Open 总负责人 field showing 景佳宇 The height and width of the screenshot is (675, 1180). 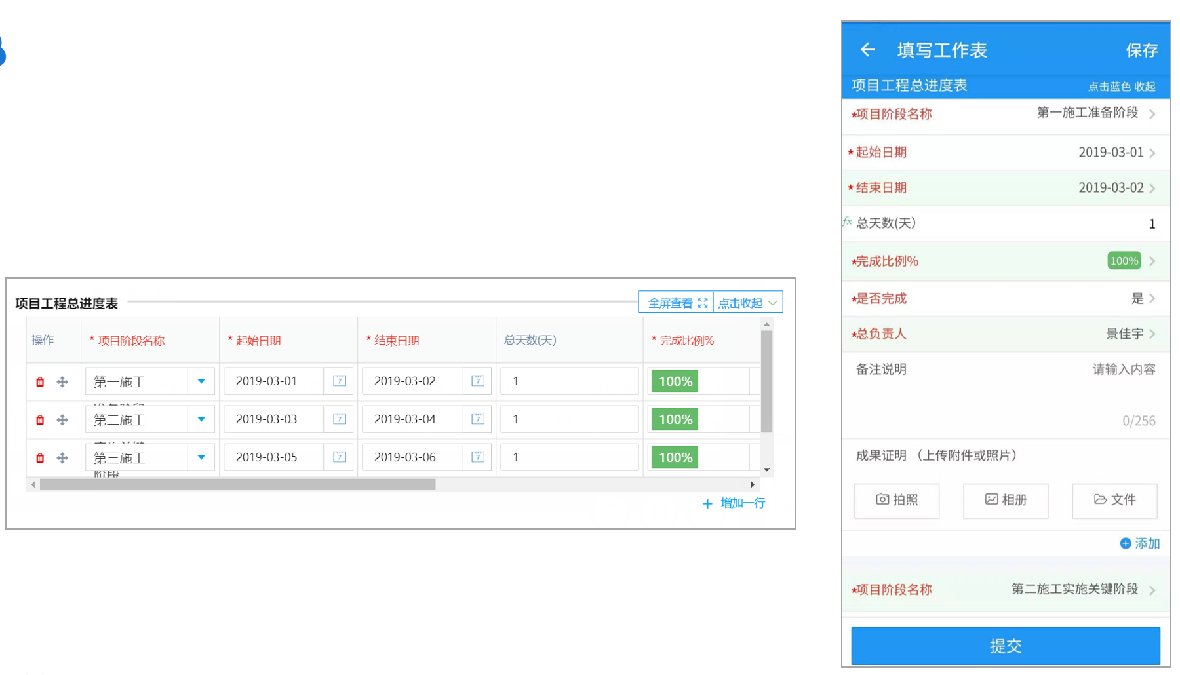[x=1006, y=334]
